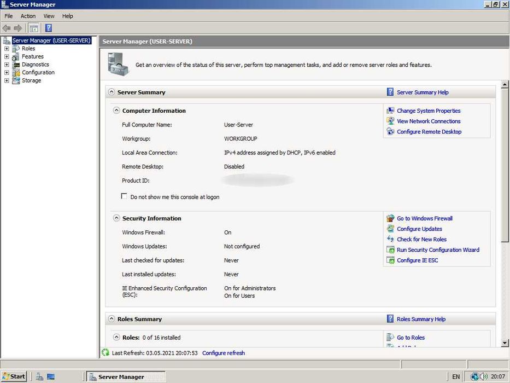Click the Configure Remote Desktop icon
Viewport: 510px width, 383px height.
[390, 131]
